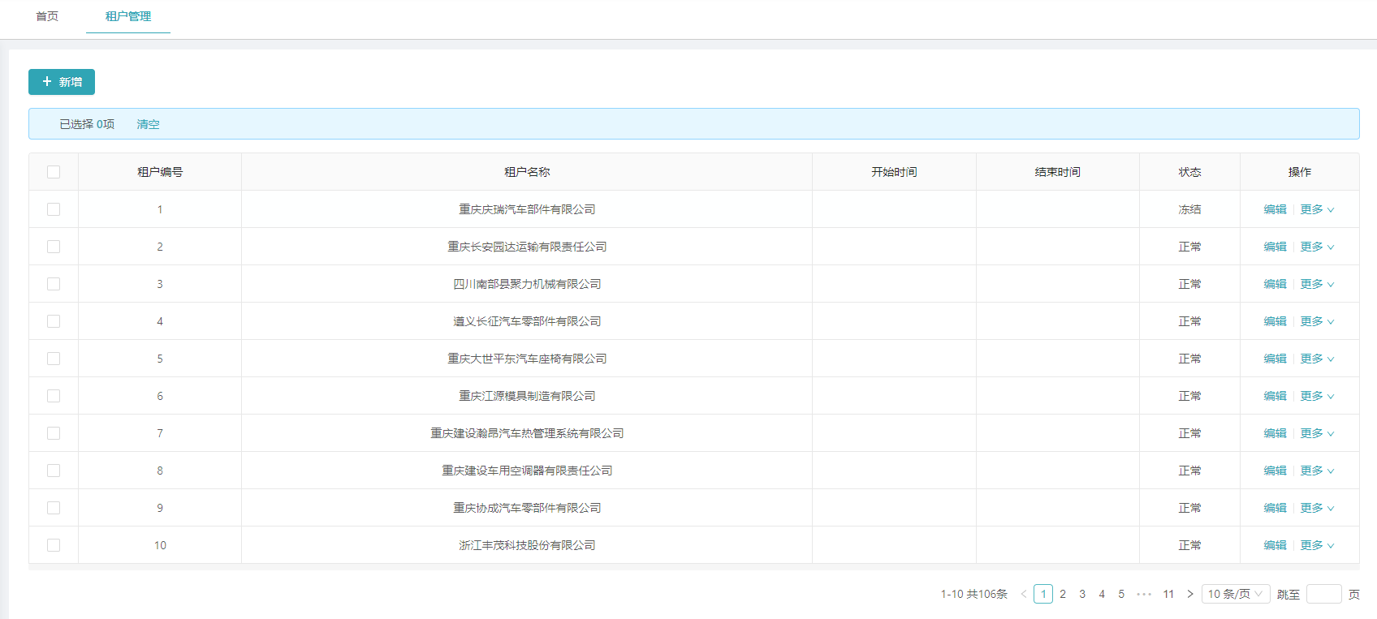Check the box for 重庆庆瑞汽车部件有限公司

(x=54, y=209)
